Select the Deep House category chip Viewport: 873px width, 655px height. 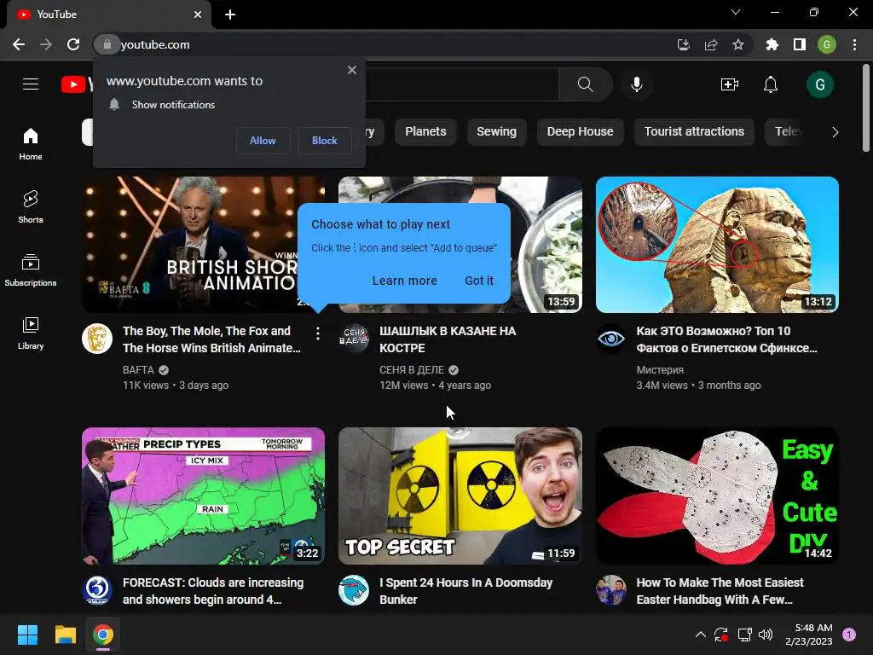click(580, 132)
